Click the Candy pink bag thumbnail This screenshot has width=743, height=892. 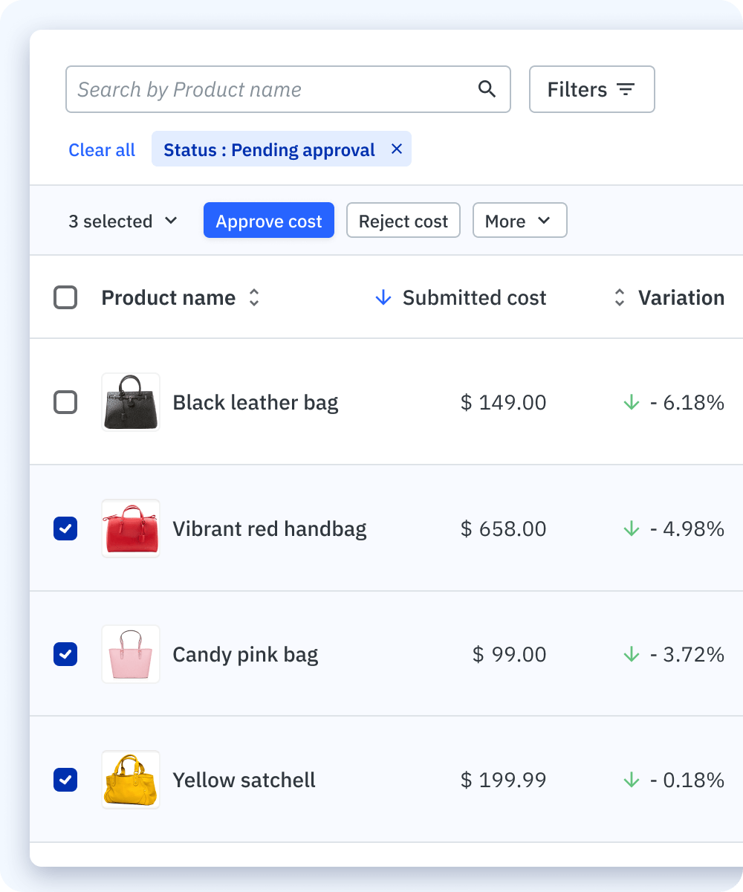point(131,654)
